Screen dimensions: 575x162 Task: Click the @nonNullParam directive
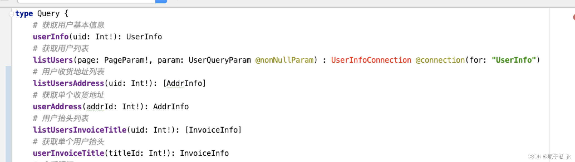pyautogui.click(x=284, y=60)
